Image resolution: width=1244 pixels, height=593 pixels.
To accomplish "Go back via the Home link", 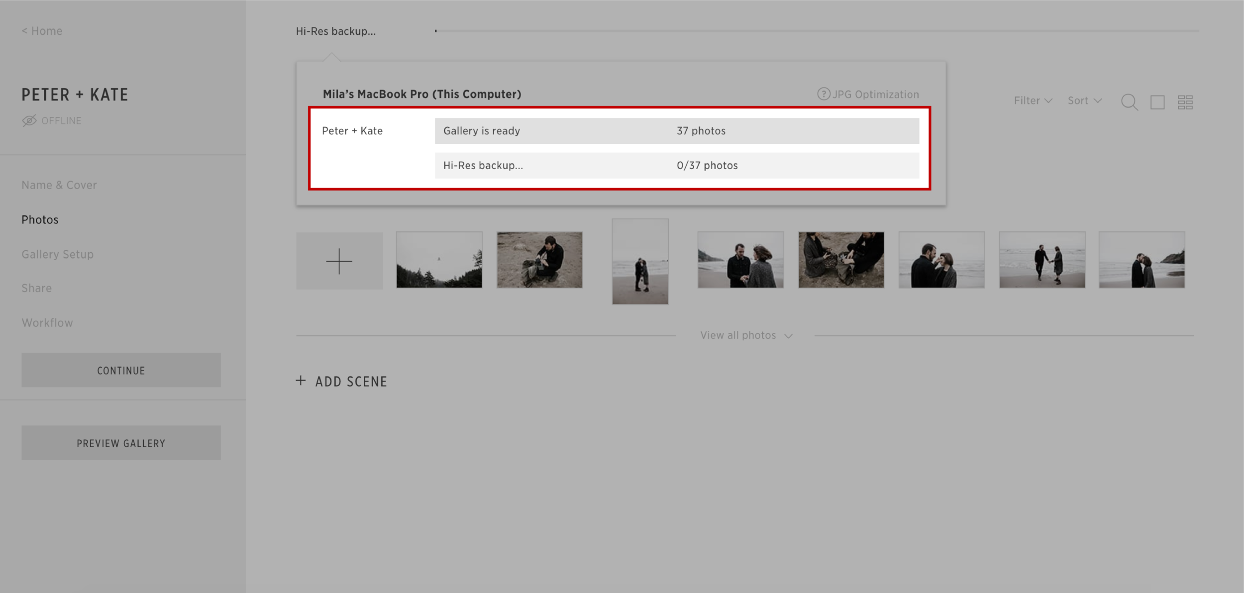I will tap(42, 31).
